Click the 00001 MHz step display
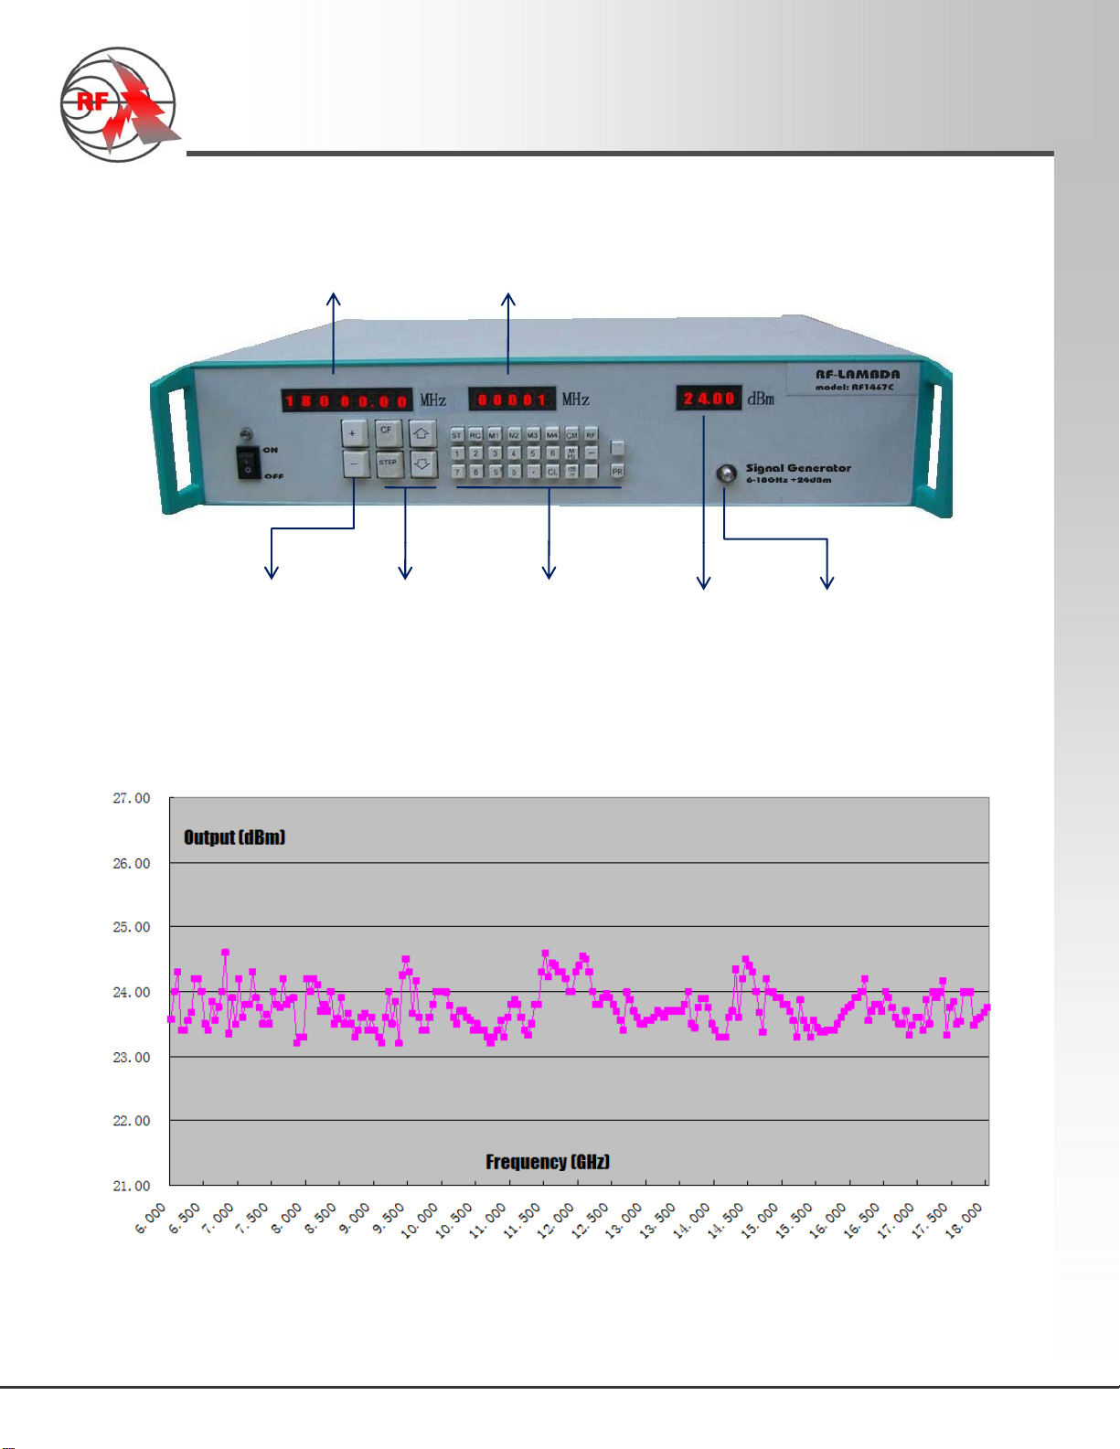Image resolution: width=1120 pixels, height=1449 pixels. [x=512, y=400]
